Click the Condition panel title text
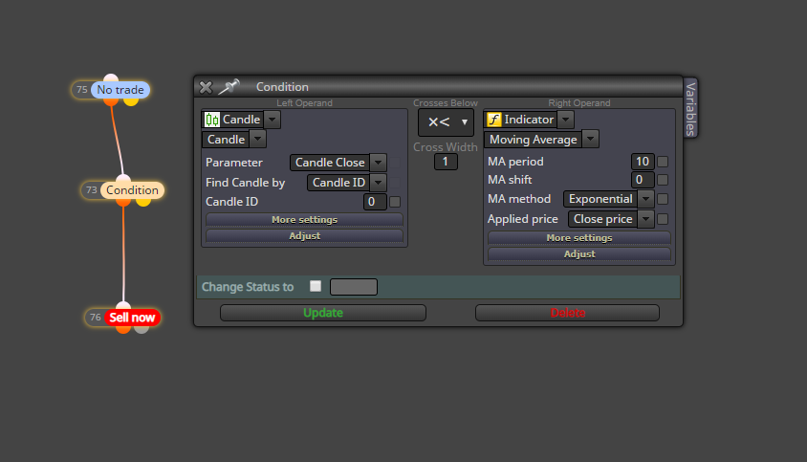This screenshot has width=807, height=462. pos(282,87)
